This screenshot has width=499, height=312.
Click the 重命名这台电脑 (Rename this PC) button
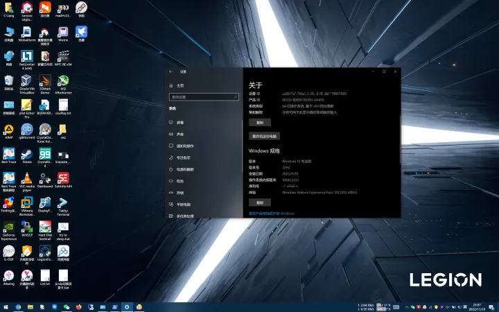tap(264, 137)
